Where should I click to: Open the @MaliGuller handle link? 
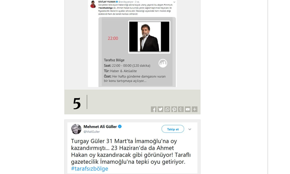(x=92, y=132)
